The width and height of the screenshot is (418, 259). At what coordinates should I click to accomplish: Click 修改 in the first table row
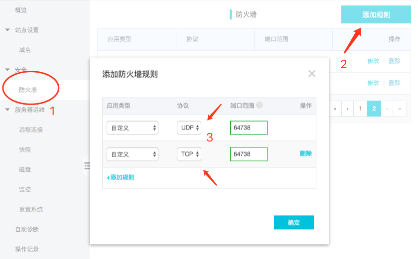(x=373, y=61)
